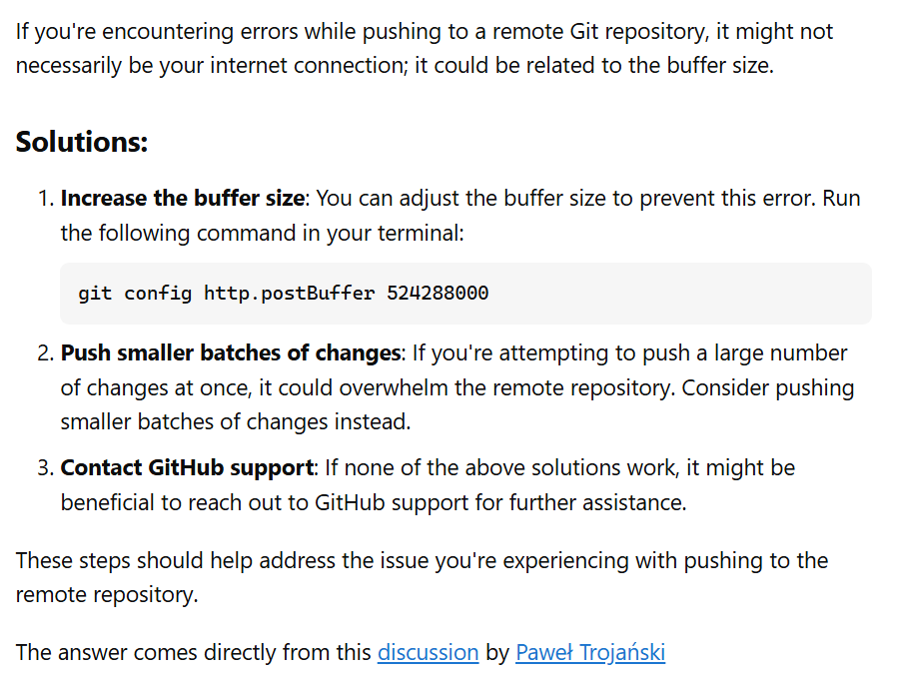
Task: Open the Paweł Trojański author link
Action: (x=590, y=652)
